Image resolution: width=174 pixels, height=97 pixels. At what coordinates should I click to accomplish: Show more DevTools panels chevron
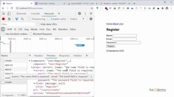click(59, 13)
